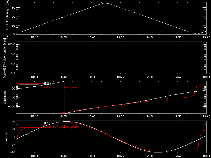Screen dimensions: 211x158
Task: Click 18:30 time label under Latitude plot
Action: [63, 156]
